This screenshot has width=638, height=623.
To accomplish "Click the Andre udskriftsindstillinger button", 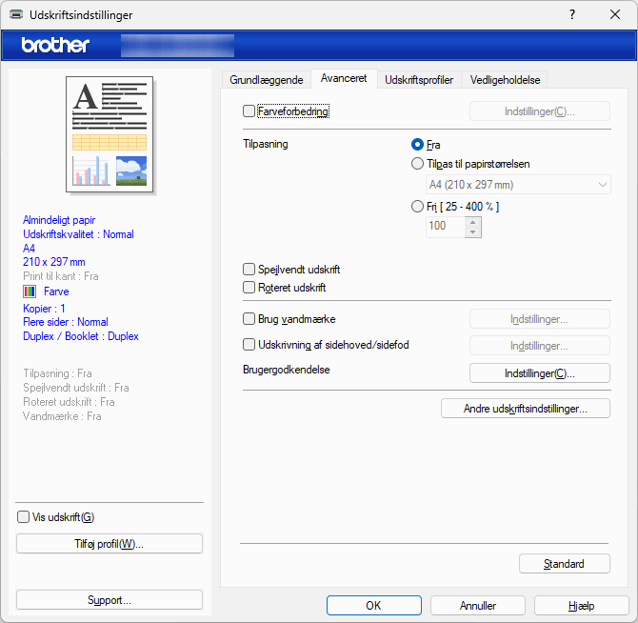I will (x=525, y=409).
